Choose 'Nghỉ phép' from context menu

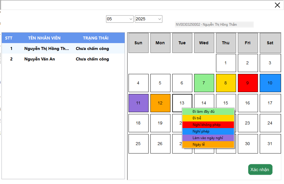click(208, 131)
